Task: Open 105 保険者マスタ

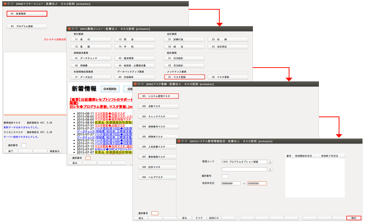Action: click(159, 137)
